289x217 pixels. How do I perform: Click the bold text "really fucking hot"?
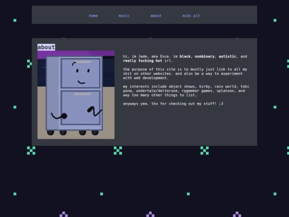(143, 61)
